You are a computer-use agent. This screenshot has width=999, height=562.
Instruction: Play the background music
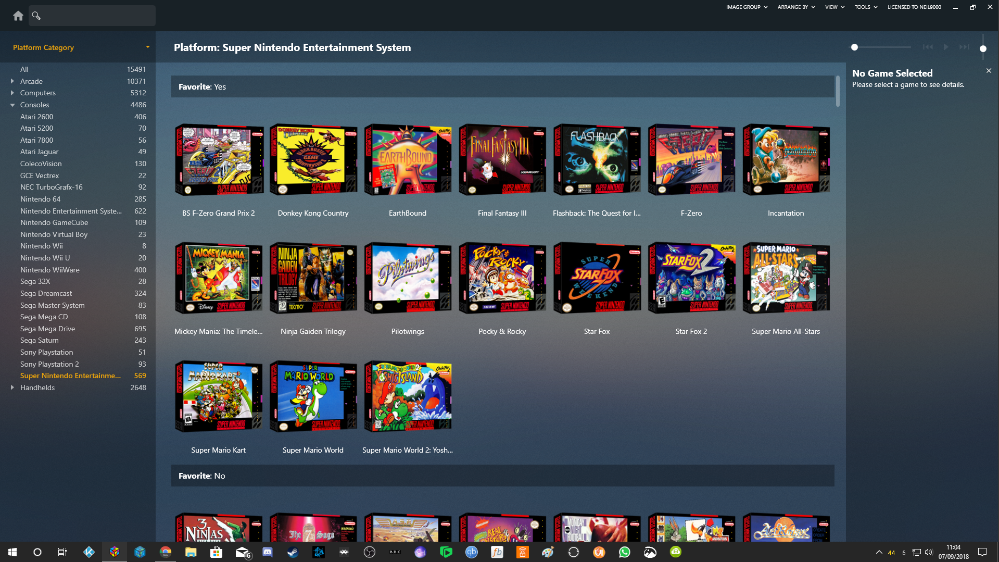pos(946,47)
